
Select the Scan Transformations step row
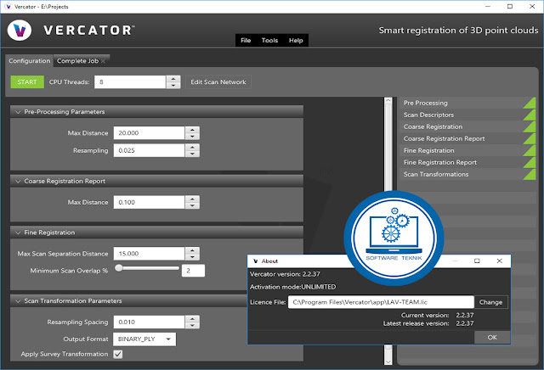click(467, 174)
